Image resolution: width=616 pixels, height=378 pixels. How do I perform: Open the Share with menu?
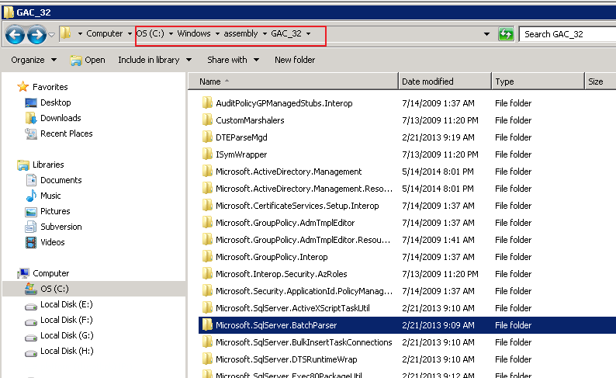(x=233, y=60)
